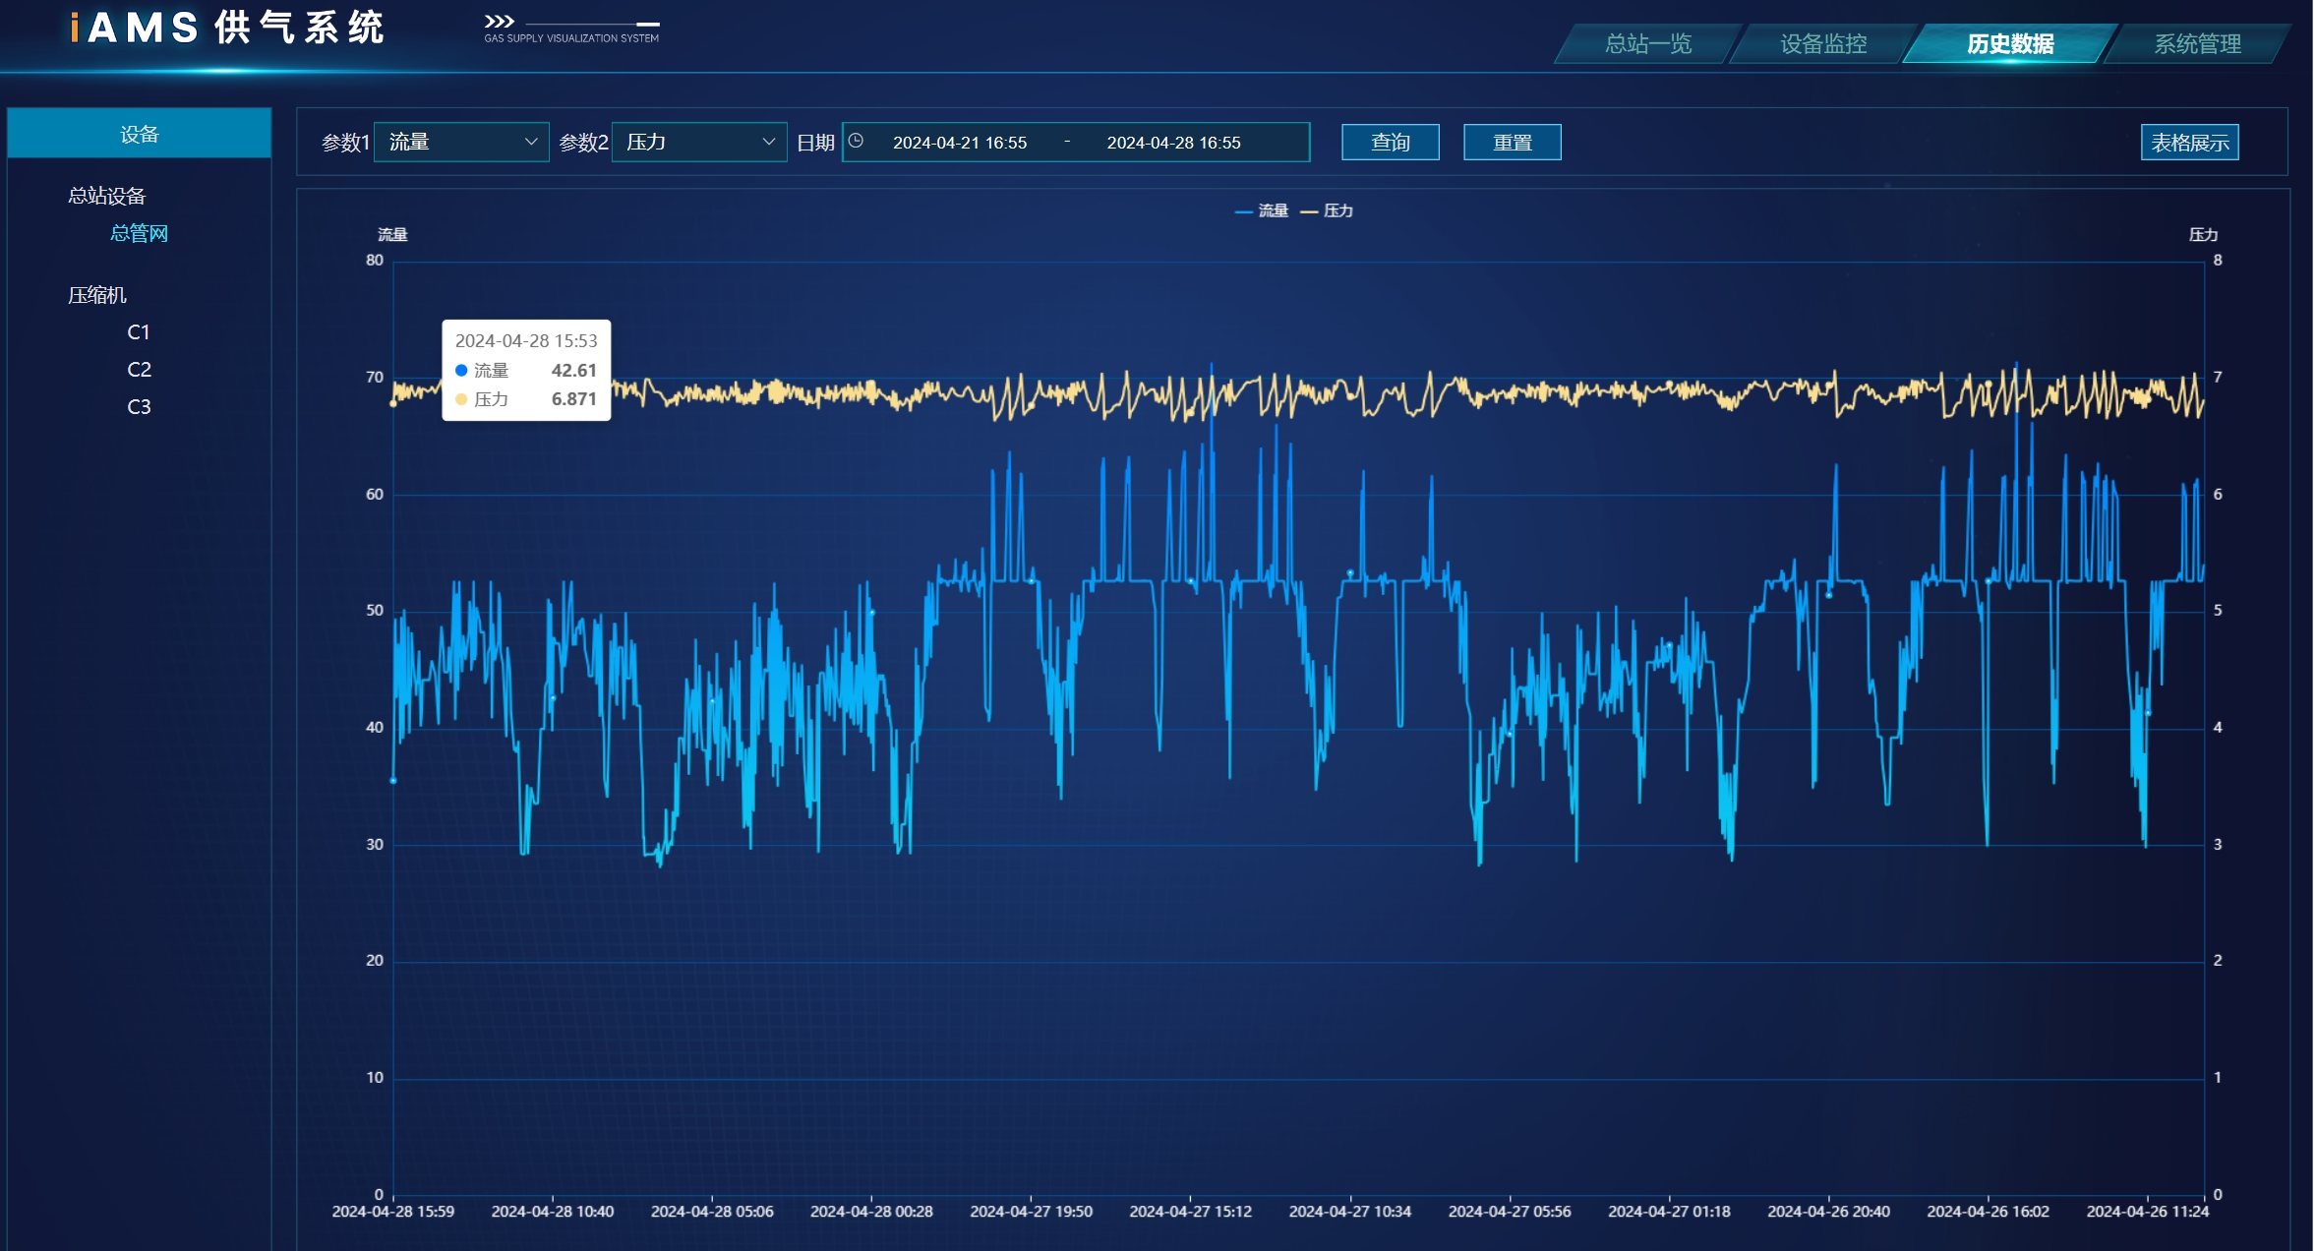2317x1251 pixels.
Task: Toggle the 压力 series in chart legend
Action: 1327,210
